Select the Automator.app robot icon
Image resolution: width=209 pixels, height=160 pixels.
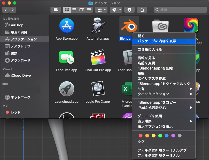tap(98, 25)
